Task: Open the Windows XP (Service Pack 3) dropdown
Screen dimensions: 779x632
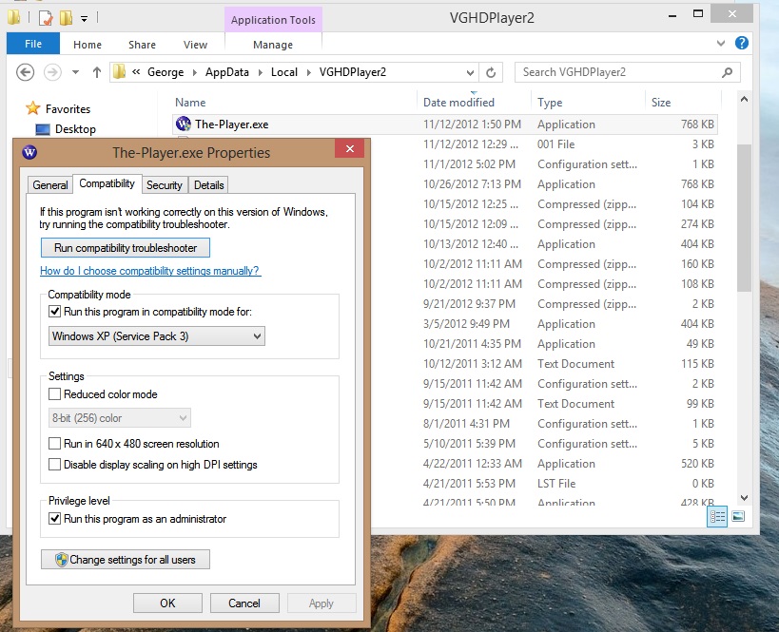Action: [157, 336]
